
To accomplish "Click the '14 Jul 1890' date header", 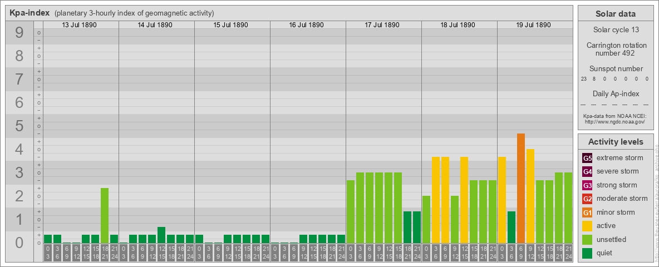I will point(155,25).
